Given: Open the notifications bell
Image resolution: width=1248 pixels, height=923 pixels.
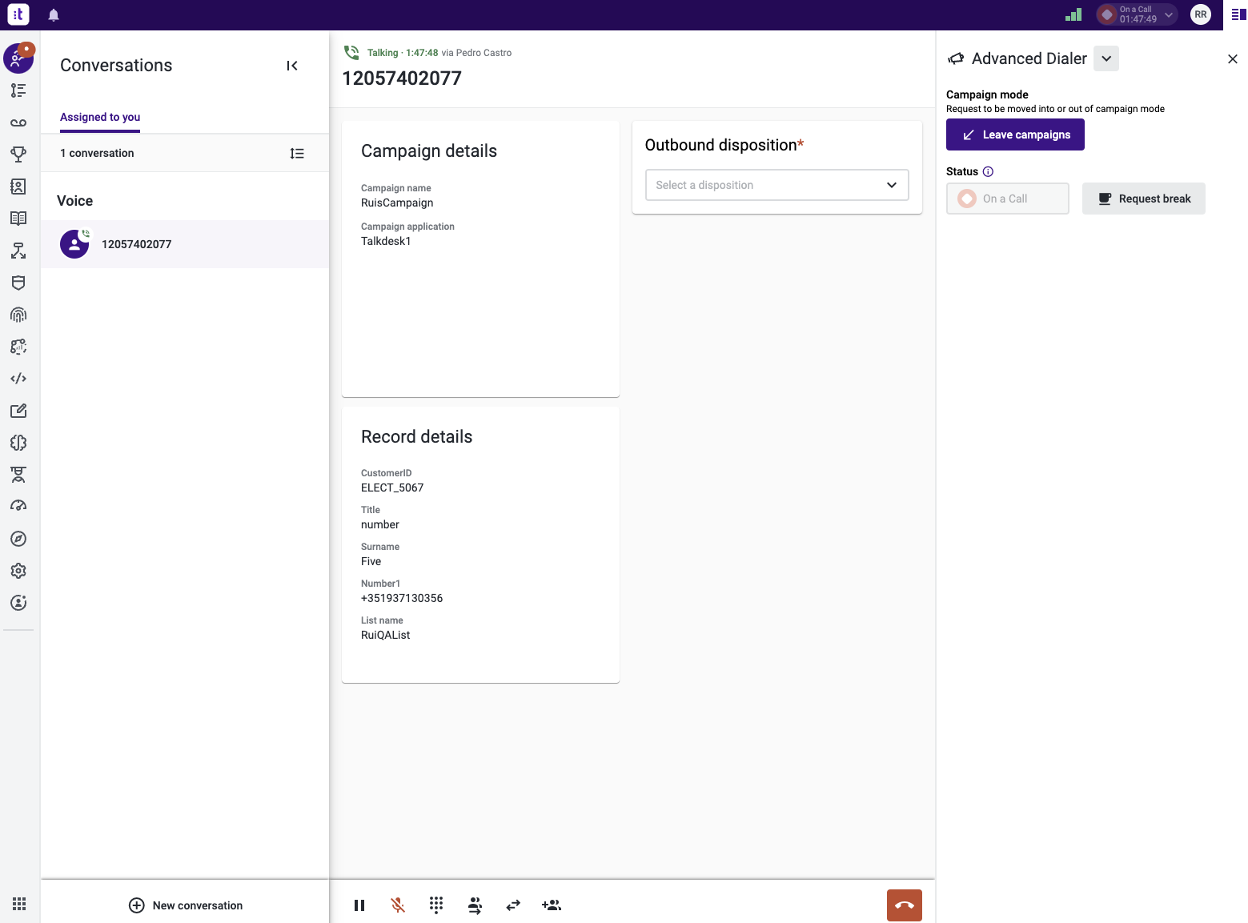Looking at the screenshot, I should pos(53,14).
